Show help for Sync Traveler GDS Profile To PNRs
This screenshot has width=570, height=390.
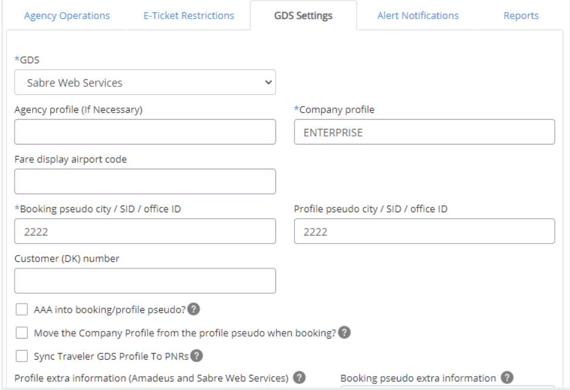coord(197,356)
